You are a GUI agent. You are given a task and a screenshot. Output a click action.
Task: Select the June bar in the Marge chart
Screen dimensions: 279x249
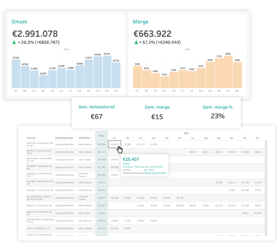pyautogui.click(x=183, y=79)
